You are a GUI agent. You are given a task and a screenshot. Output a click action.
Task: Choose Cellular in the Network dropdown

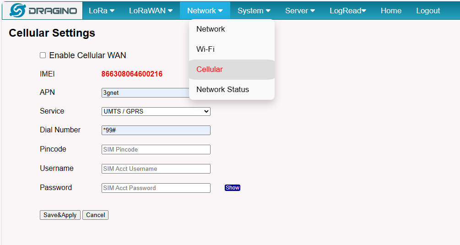[x=232, y=69]
